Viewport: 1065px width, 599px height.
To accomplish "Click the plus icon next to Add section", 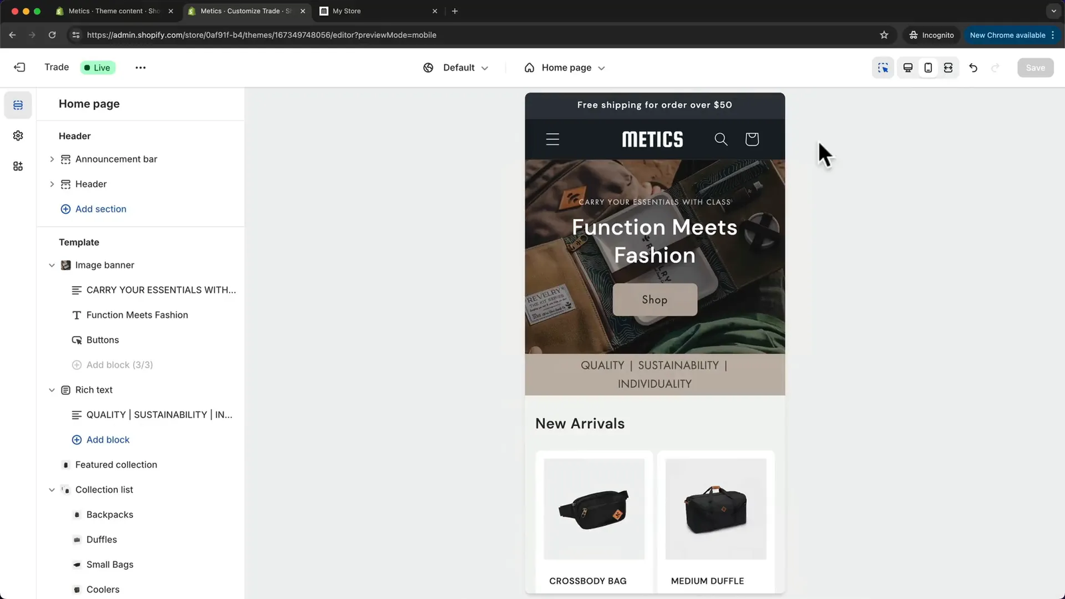I will pyautogui.click(x=65, y=209).
